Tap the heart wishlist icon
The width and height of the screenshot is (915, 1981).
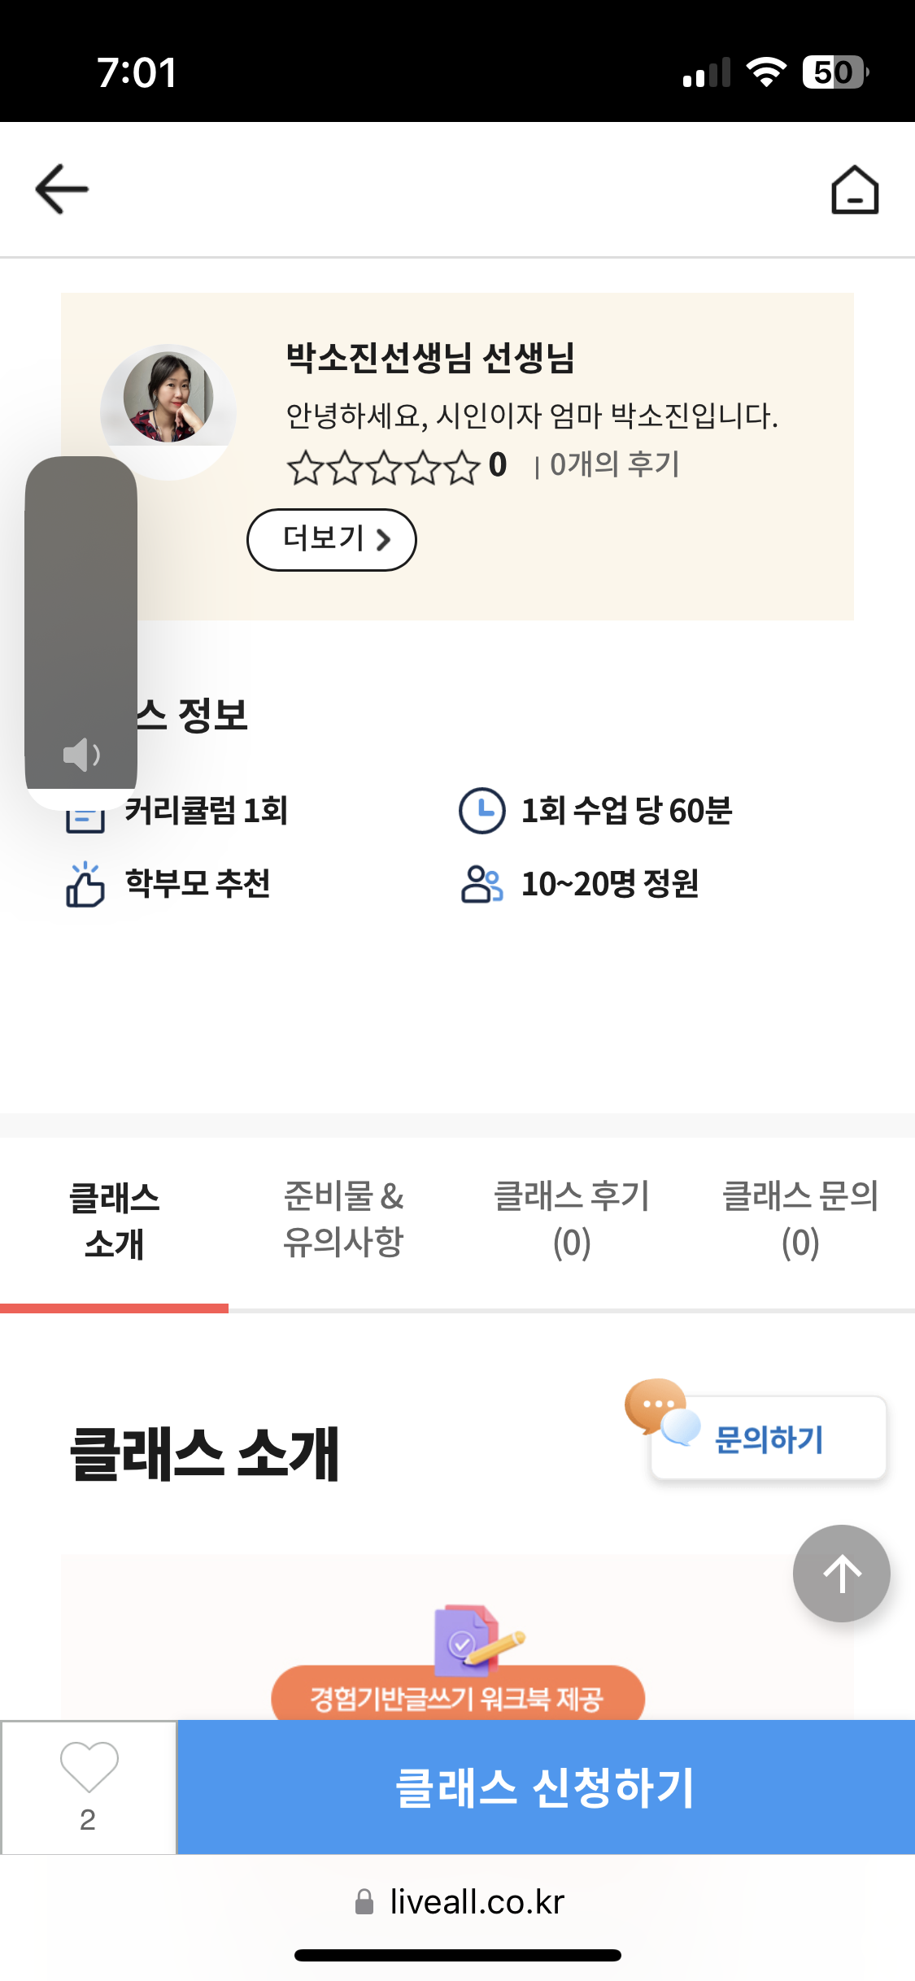pyautogui.click(x=89, y=1768)
